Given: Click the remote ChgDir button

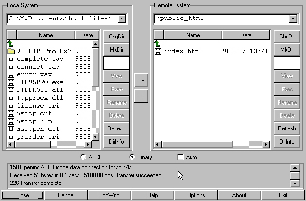Looking at the screenshot, I should 287,37.
